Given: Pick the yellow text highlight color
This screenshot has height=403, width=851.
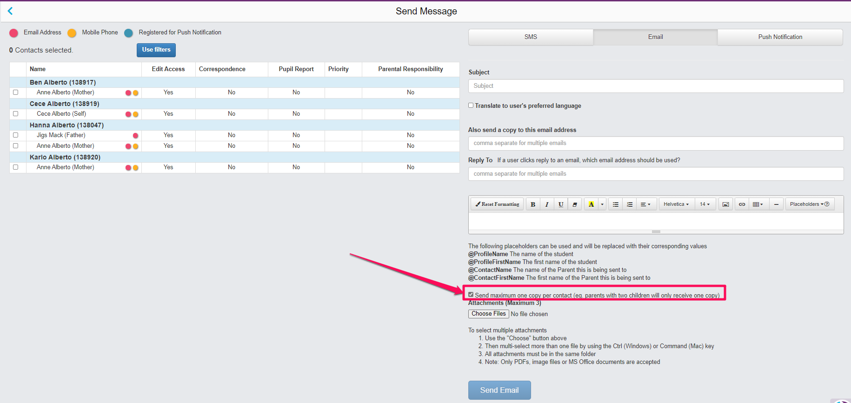Looking at the screenshot, I should 591,205.
